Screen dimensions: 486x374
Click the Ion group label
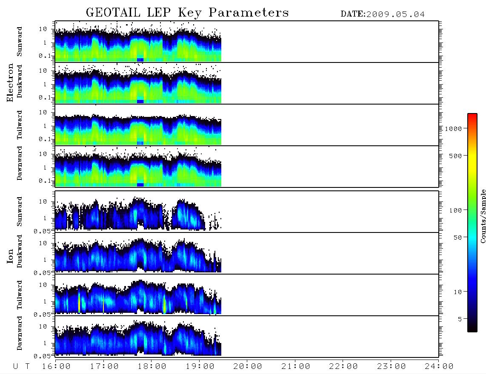click(x=10, y=256)
